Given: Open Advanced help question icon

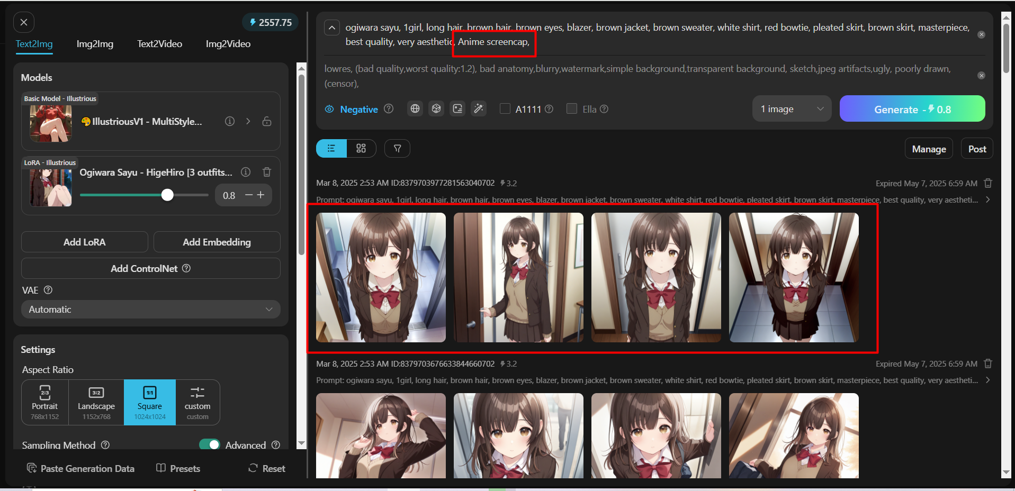Looking at the screenshot, I should [x=276, y=445].
